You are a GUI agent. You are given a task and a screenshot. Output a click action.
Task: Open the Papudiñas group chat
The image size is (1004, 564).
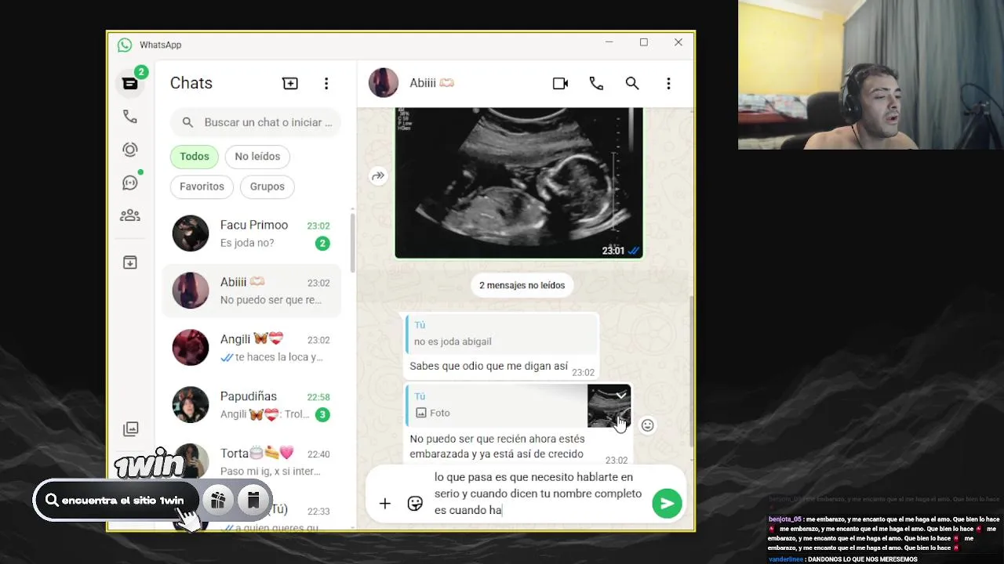pyautogui.click(x=253, y=405)
